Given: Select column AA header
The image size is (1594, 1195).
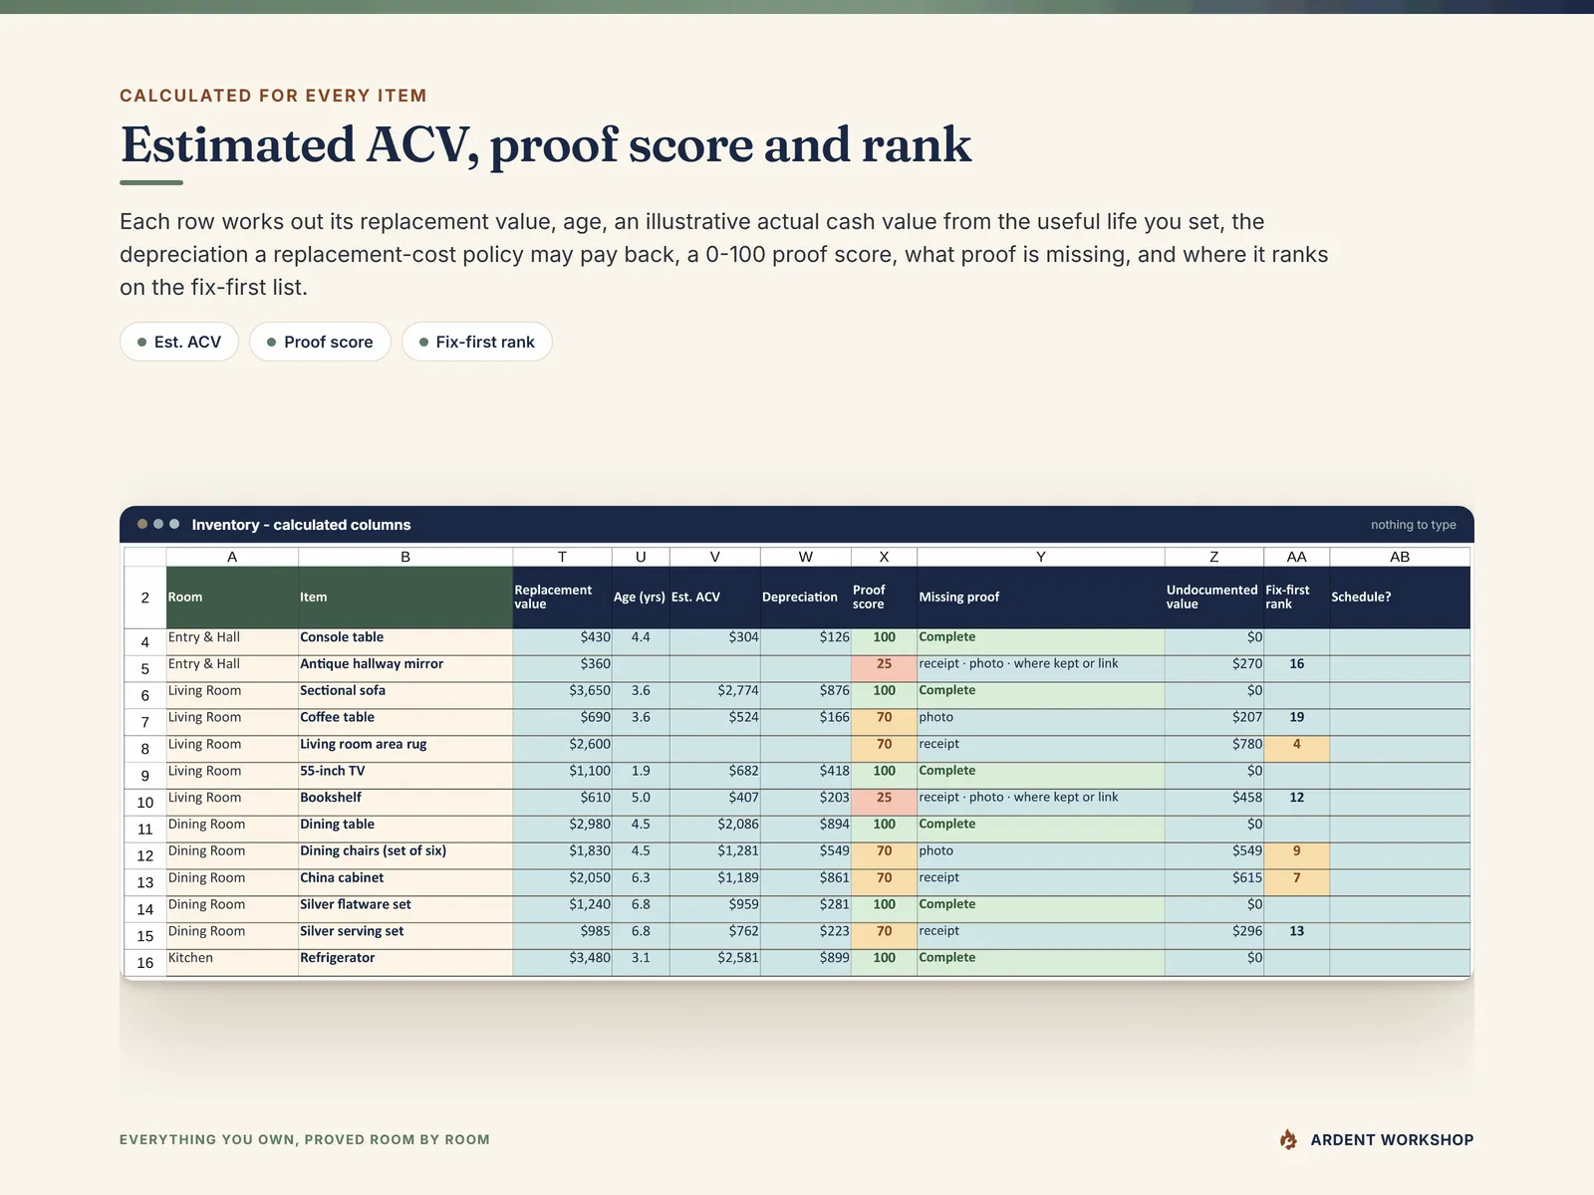Looking at the screenshot, I should point(1296,557).
